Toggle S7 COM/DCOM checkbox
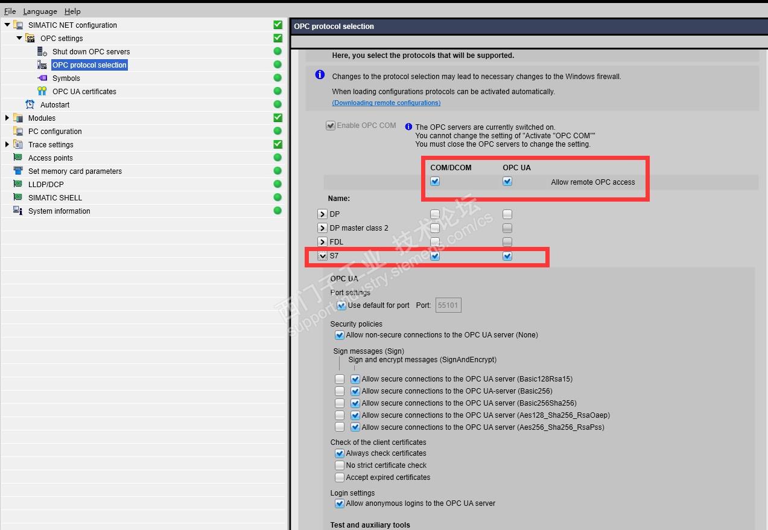768x530 pixels. 435,256
